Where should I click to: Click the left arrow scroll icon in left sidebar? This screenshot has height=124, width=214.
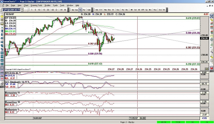2,38
